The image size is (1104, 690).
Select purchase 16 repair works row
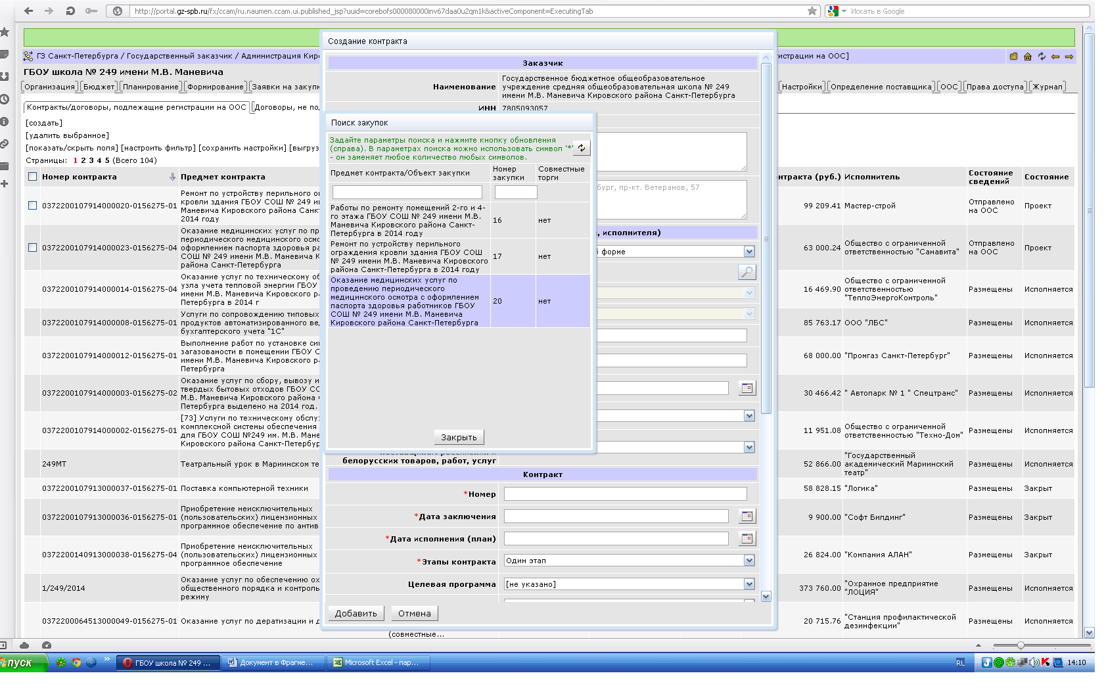[x=459, y=220]
